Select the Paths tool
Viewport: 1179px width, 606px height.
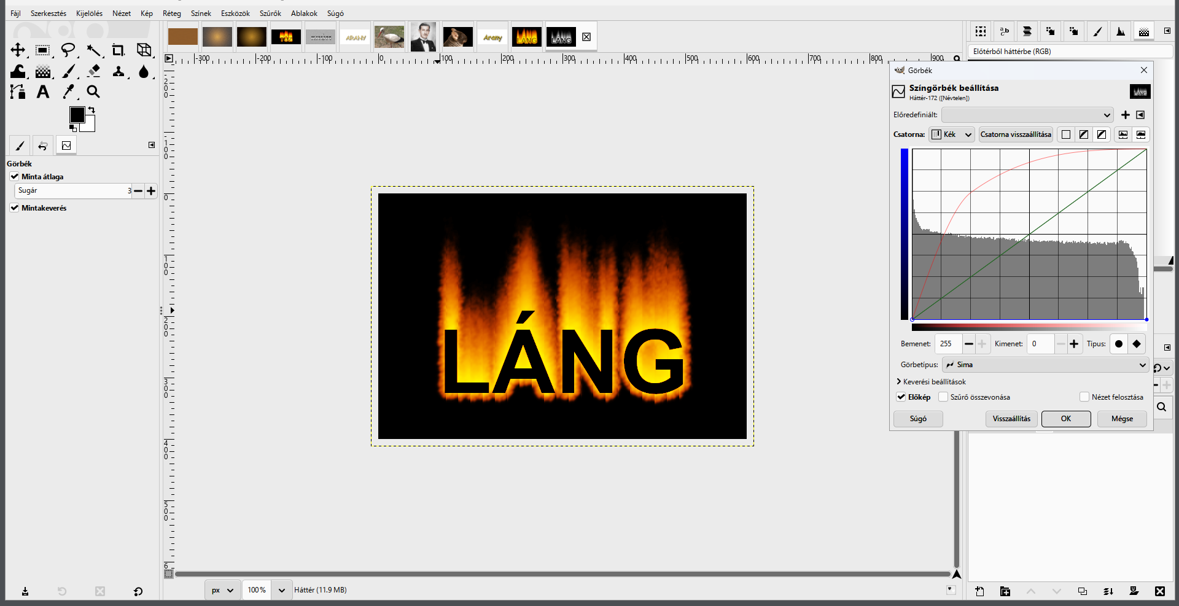pos(18,92)
